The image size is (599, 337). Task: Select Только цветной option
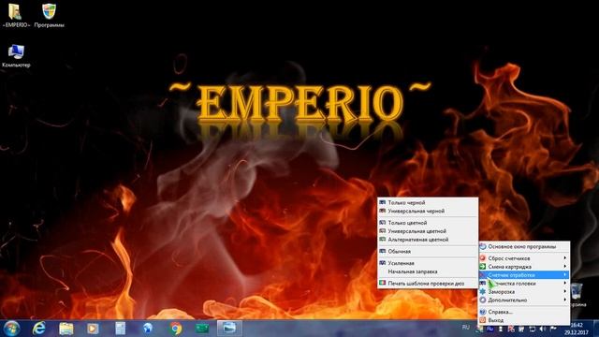point(428,223)
